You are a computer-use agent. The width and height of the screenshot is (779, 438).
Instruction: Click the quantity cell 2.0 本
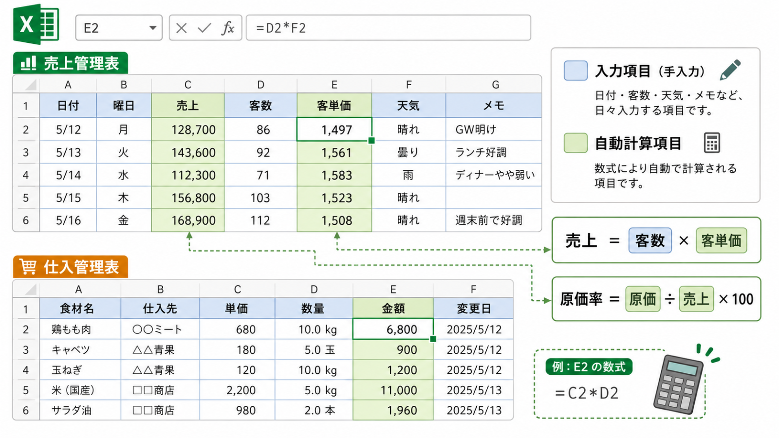(314, 410)
